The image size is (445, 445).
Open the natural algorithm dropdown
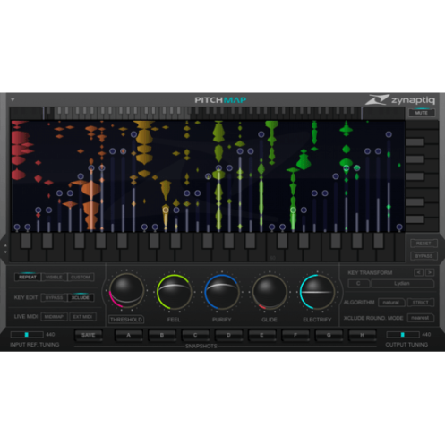[x=391, y=303]
